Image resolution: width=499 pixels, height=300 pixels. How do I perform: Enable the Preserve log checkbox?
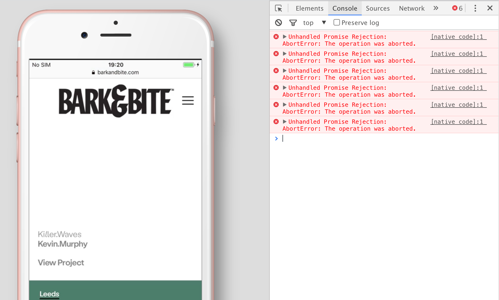[337, 23]
